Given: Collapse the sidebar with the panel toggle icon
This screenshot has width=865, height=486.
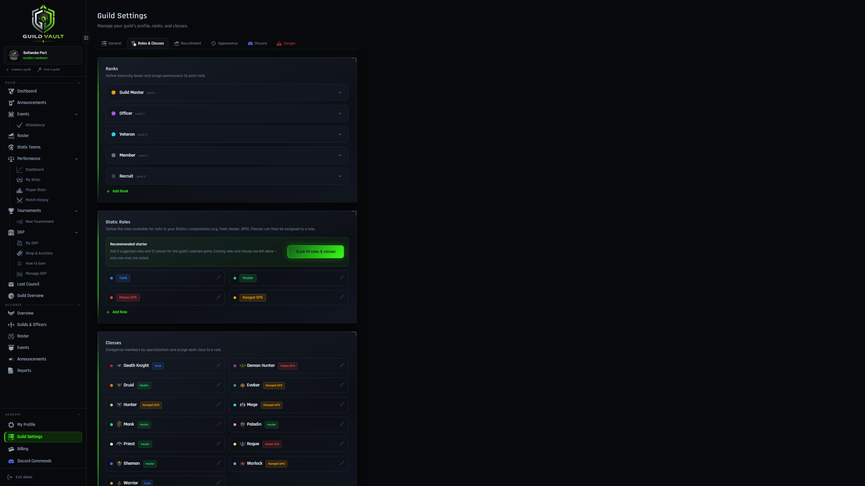Looking at the screenshot, I should (86, 38).
